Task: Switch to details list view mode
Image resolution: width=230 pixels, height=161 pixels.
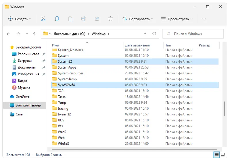Action: click(x=216, y=155)
